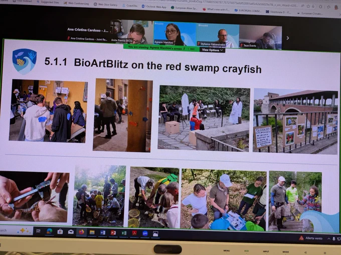Open the Suggested Sites bookmark

pos(48,2)
